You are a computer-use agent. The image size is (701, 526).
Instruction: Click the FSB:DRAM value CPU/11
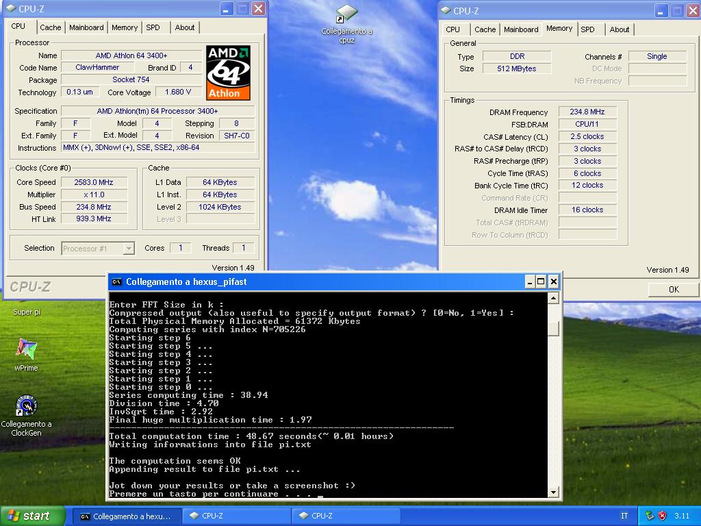[x=587, y=125]
